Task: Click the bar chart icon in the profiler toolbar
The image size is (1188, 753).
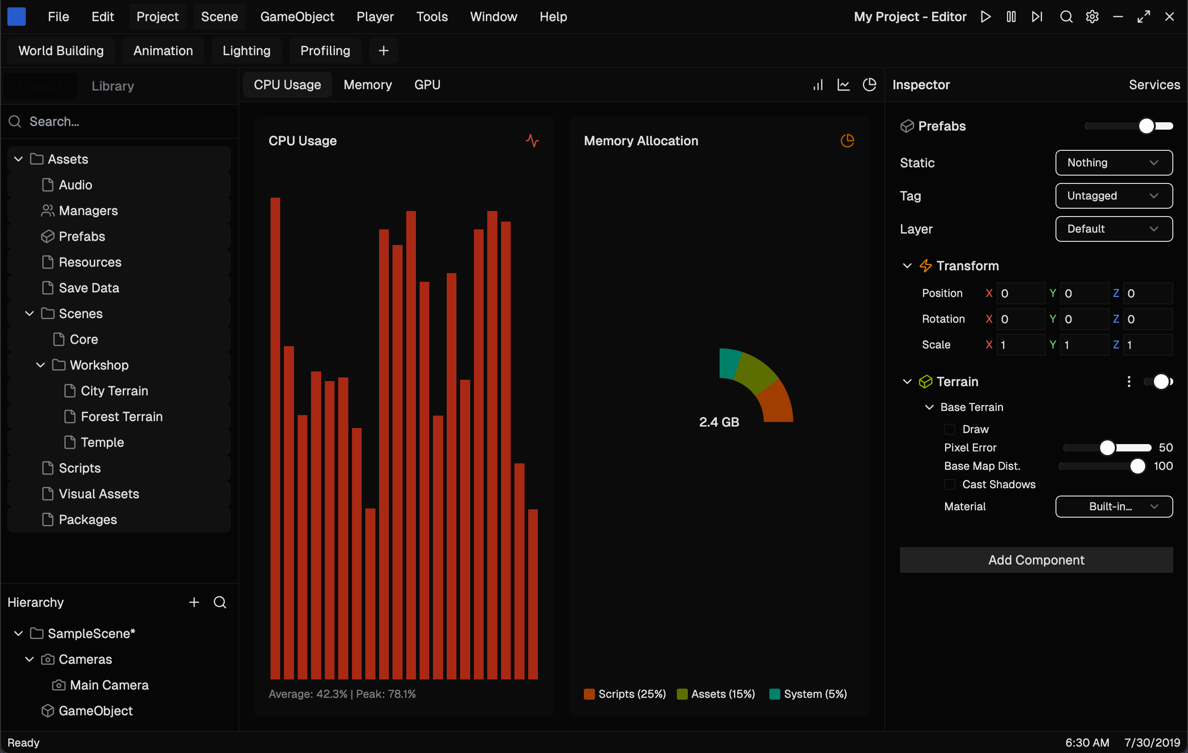Action: click(818, 84)
